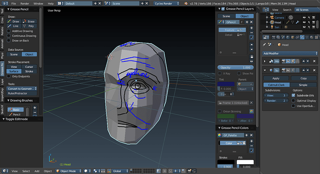Add a new grease pencil layer
The height and width of the screenshot is (174, 320).
[x=251, y=28]
